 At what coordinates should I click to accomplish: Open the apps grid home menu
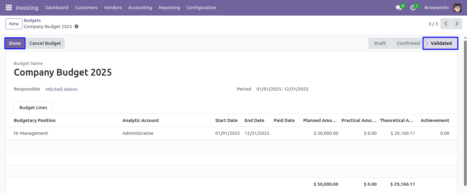pyautogui.click(x=9, y=8)
